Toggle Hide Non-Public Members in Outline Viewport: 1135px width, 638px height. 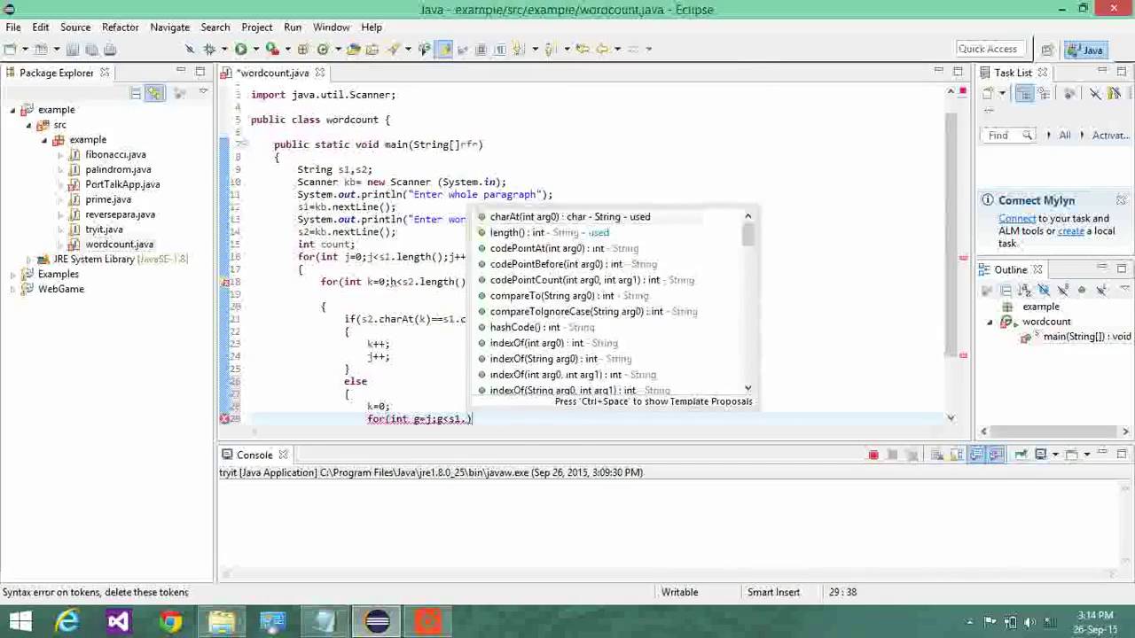coord(1082,290)
